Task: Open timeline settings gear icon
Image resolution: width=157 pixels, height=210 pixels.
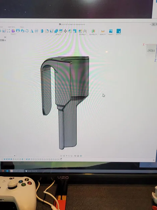Action: pyautogui.click(x=154, y=160)
